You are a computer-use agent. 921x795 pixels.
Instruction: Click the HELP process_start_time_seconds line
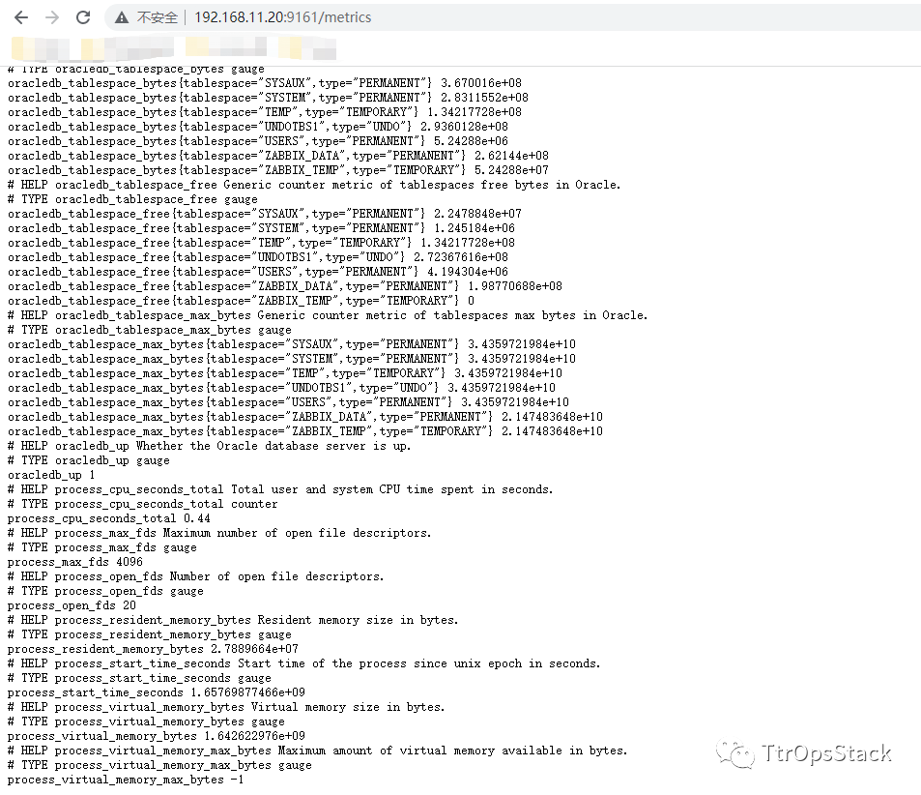pos(304,663)
